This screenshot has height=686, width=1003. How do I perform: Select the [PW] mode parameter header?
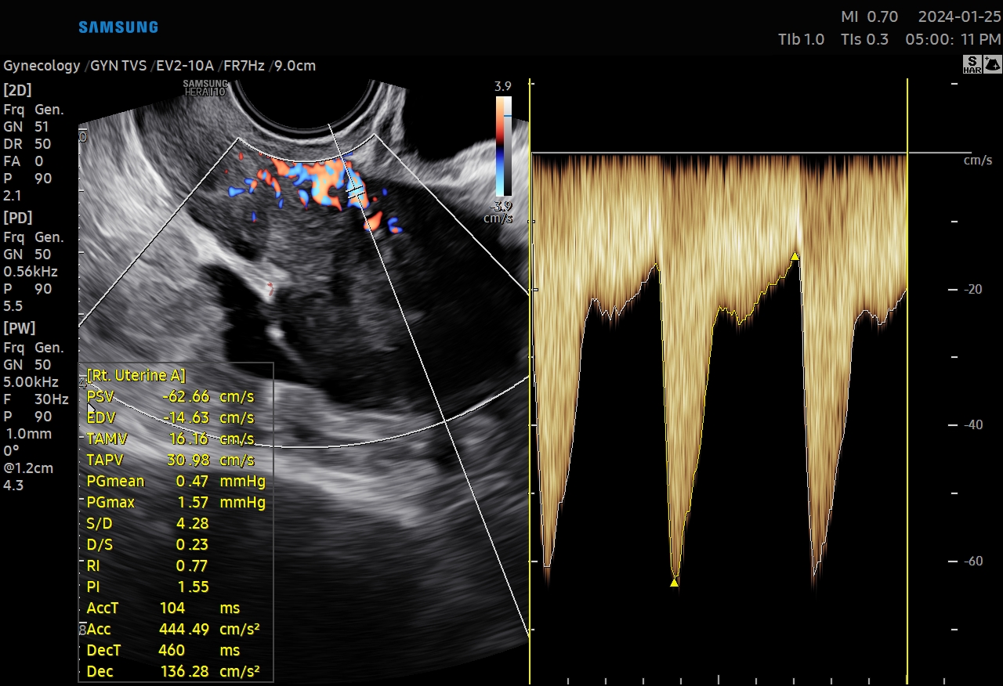click(19, 328)
